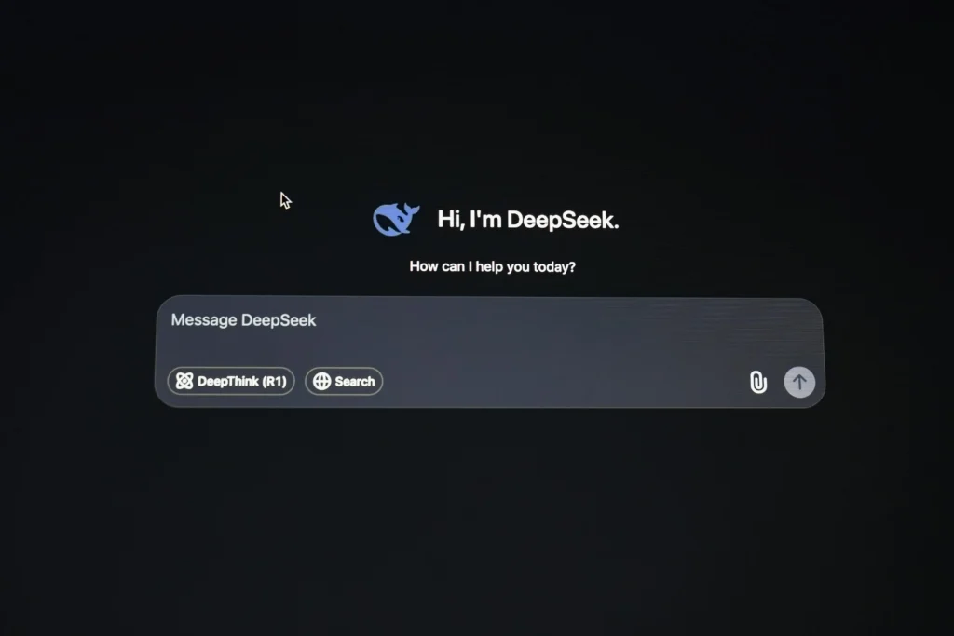Viewport: 954px width, 636px height.
Task: Select the atom icon inside the DeepThink pill
Action: 185,381
